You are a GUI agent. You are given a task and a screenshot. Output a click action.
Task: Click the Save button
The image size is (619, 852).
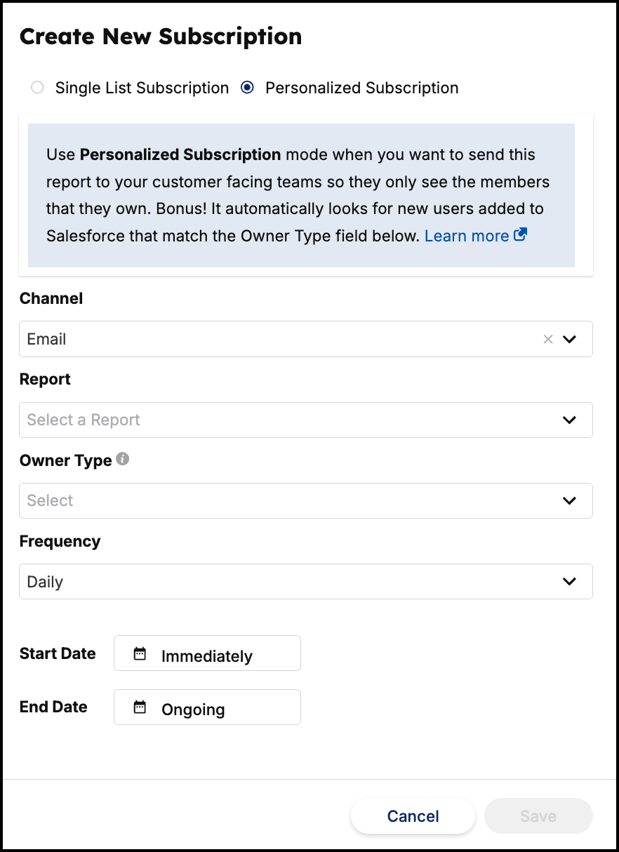538,816
